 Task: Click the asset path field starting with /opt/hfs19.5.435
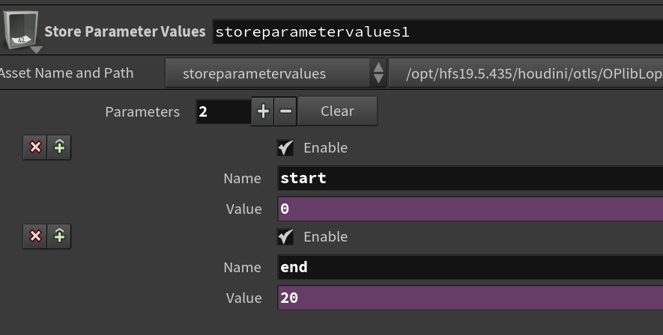(526, 73)
